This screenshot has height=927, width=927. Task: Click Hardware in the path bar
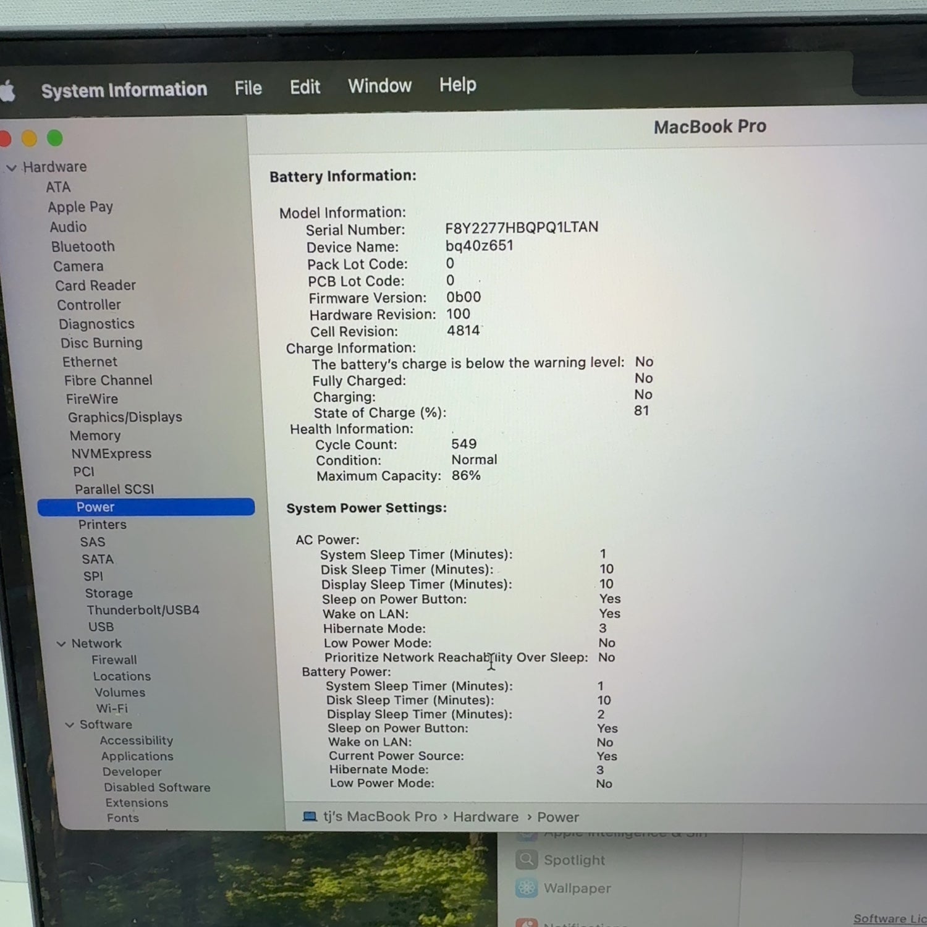point(486,816)
